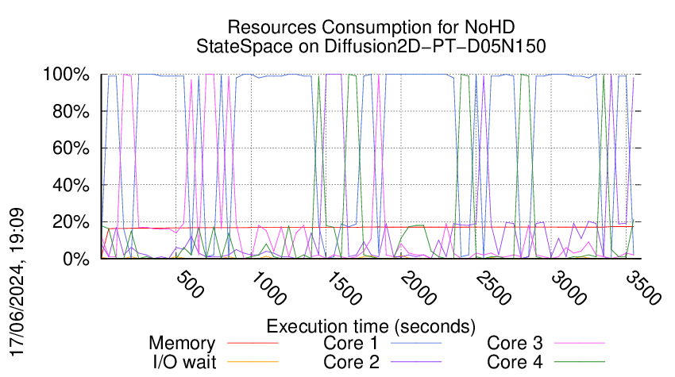Viewport: 675px width, 377px height.
Task: Click the purple Core 2 legend line sample
Action: pos(416,362)
